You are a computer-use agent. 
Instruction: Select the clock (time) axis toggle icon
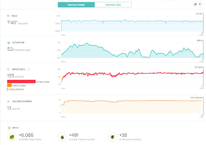point(195,4)
